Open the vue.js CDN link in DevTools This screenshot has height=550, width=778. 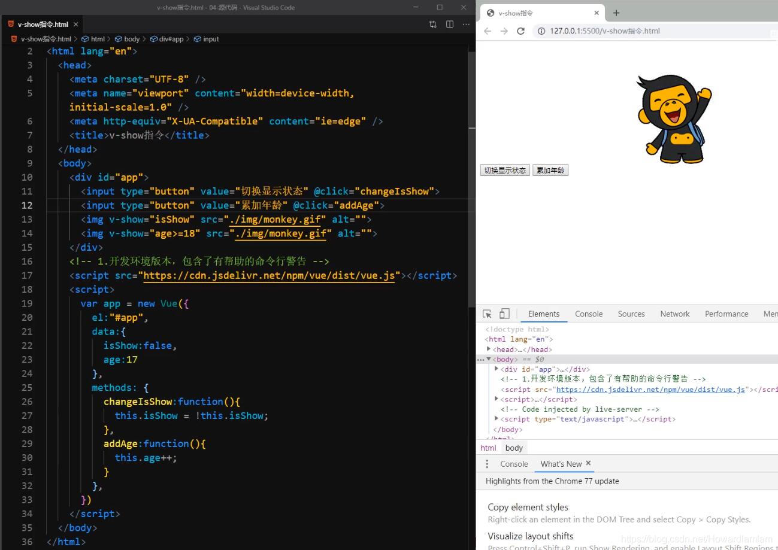coord(650,389)
